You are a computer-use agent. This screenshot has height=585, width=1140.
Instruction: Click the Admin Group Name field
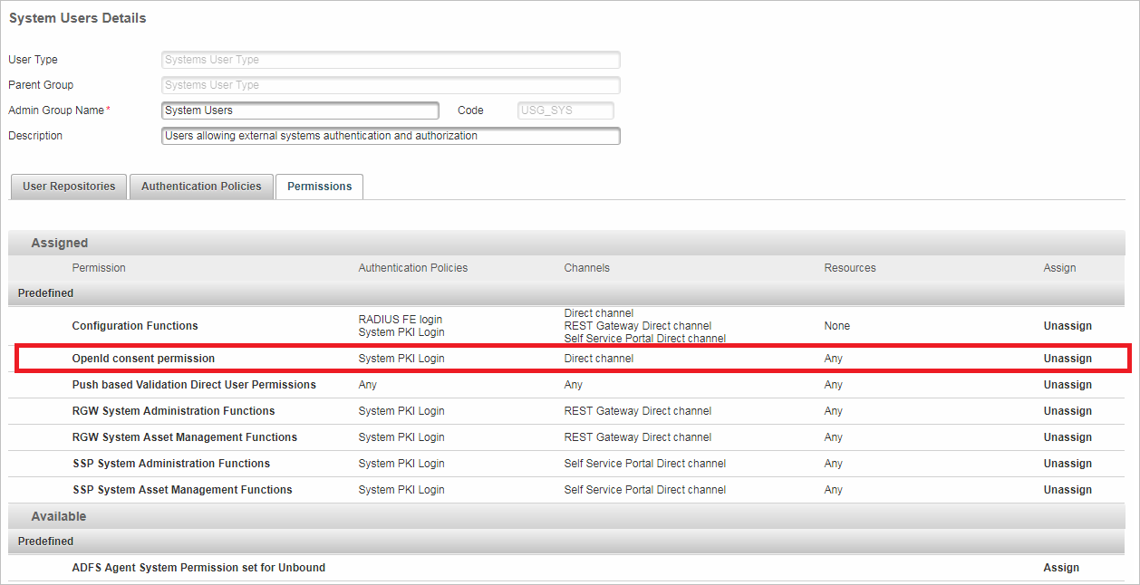click(x=300, y=110)
